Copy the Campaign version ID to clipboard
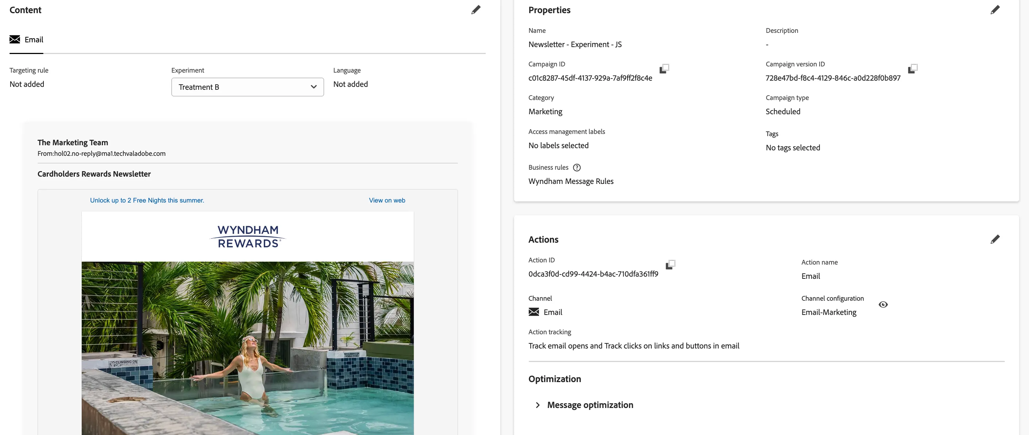The height and width of the screenshot is (435, 1029). pos(913,68)
